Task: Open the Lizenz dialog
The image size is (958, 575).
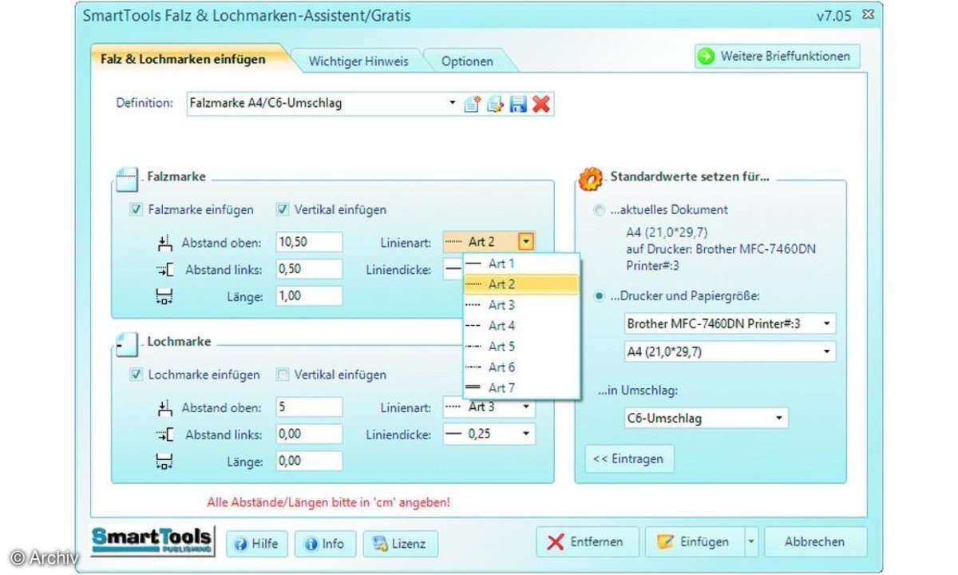Action: (x=400, y=543)
